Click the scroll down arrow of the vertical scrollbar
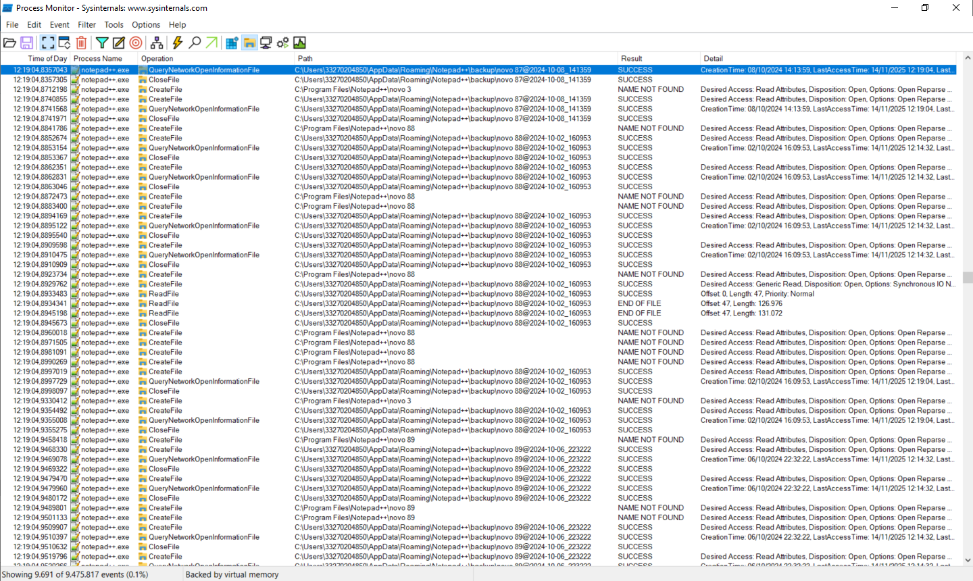 [x=968, y=560]
